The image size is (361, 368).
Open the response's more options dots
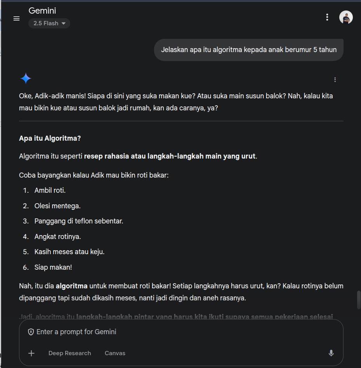coord(335,80)
